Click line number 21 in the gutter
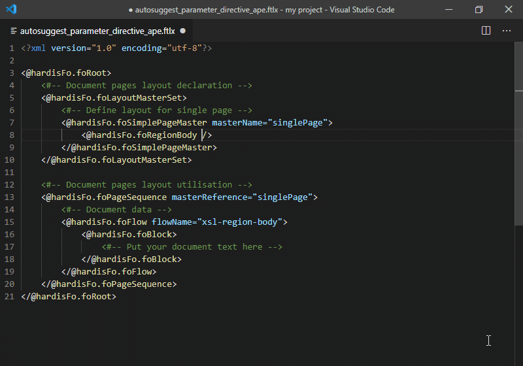Screen dimensions: 523x366 [x=9, y=296]
